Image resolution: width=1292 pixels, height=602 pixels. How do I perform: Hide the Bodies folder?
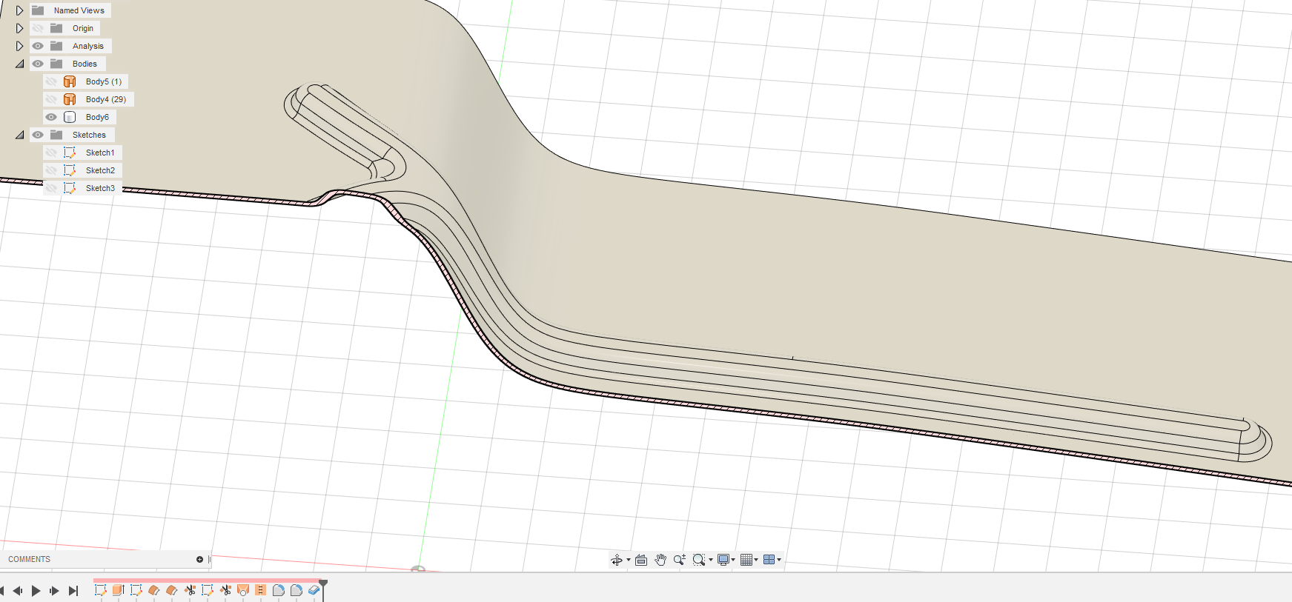38,64
